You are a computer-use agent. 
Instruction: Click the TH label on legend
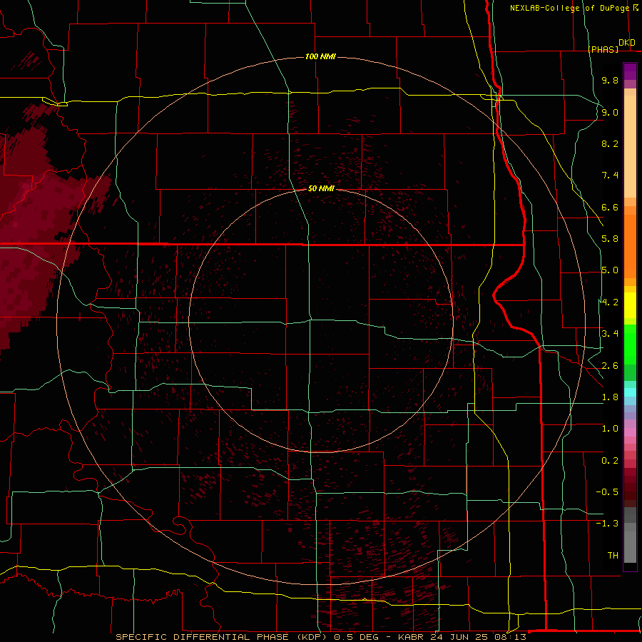coord(613,556)
